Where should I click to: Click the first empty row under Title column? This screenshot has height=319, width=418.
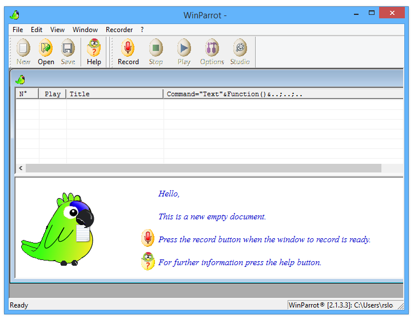(115, 105)
